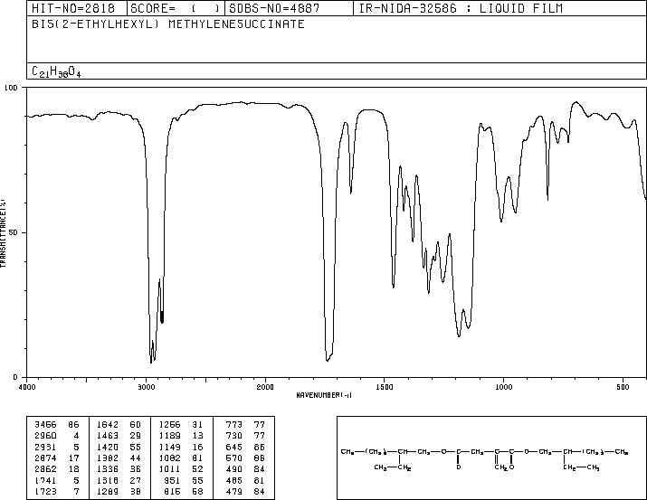Click the 1289 peak table entry
This screenshot has height=500, width=647.
(119, 491)
